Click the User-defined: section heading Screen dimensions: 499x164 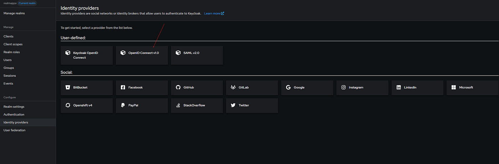pyautogui.click(x=73, y=37)
